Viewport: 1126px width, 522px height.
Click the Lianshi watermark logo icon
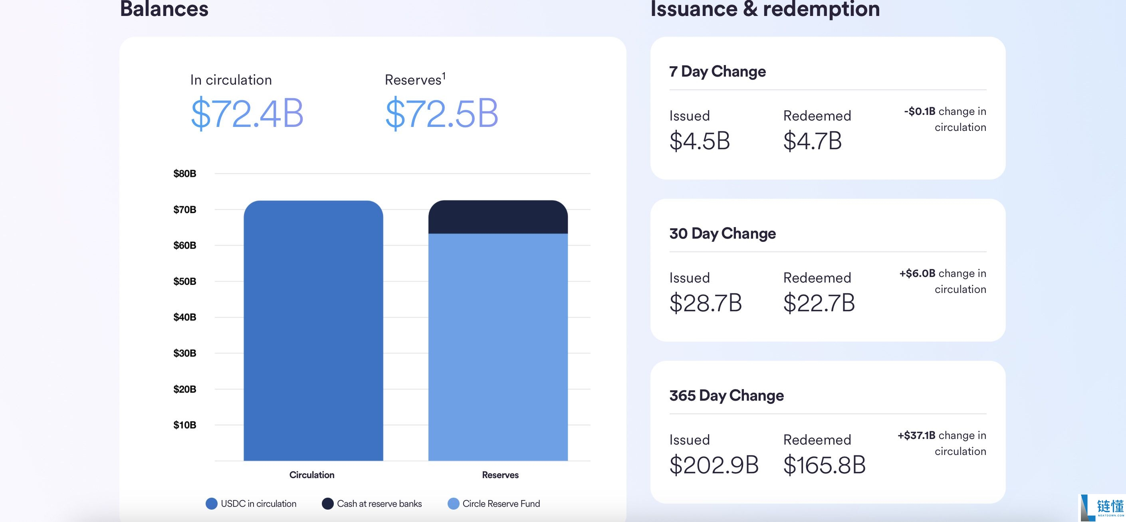[x=1088, y=508]
